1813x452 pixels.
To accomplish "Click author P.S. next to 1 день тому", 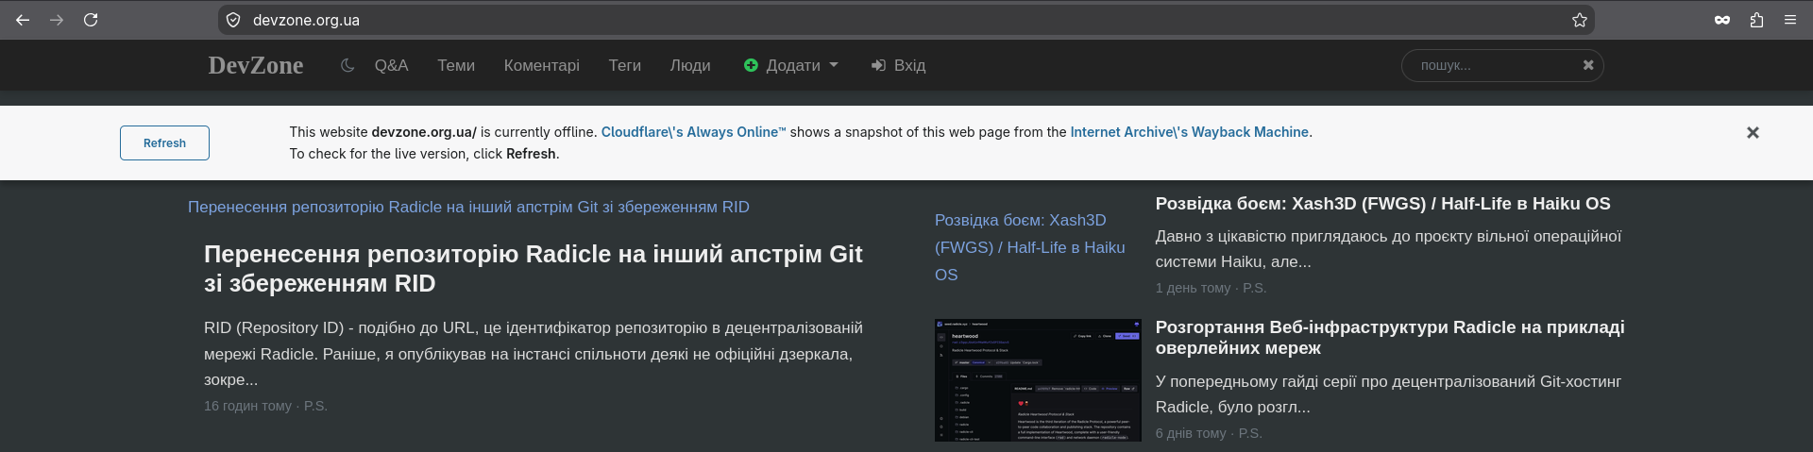I will 1254,288.
